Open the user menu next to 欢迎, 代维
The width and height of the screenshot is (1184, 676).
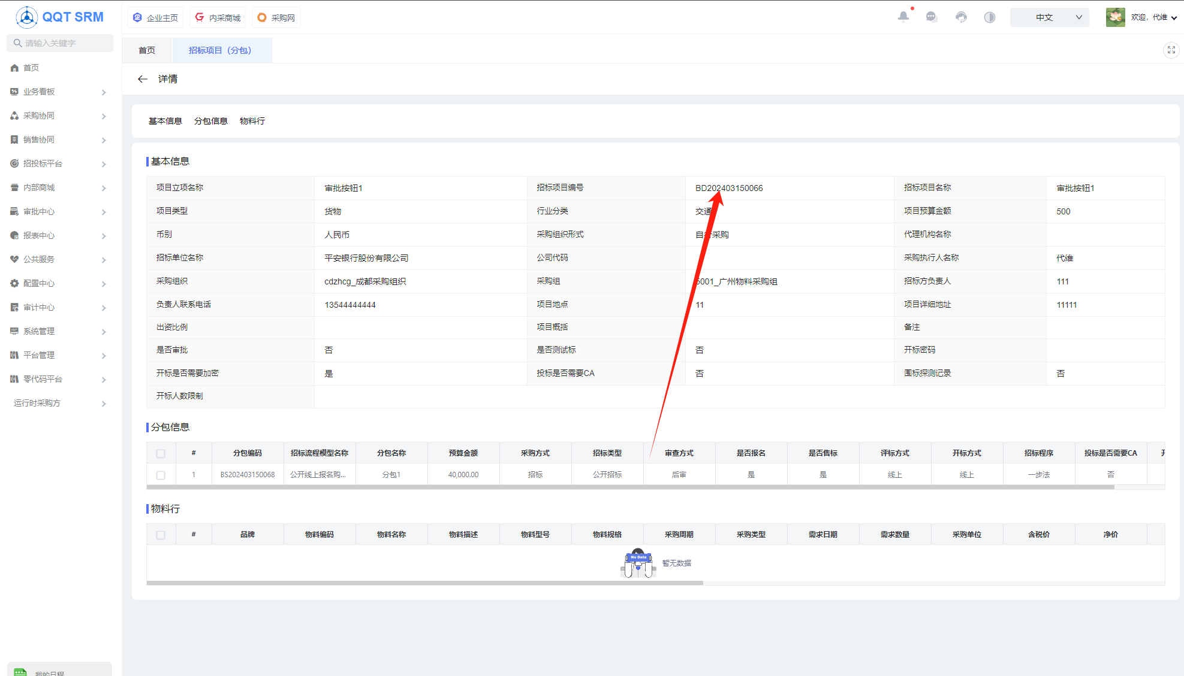click(x=1154, y=17)
